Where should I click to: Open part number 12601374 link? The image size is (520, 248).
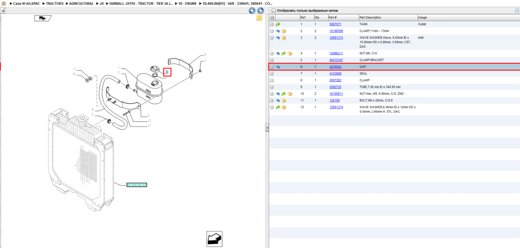(336, 38)
